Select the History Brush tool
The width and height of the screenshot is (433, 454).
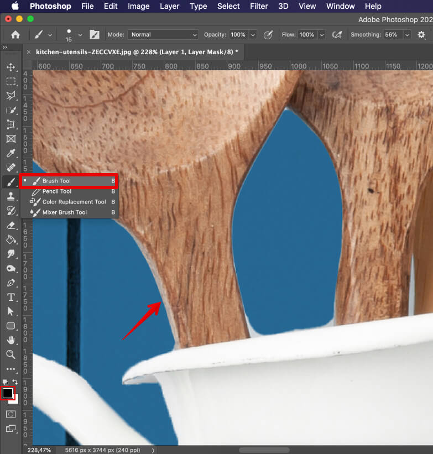coord(11,211)
